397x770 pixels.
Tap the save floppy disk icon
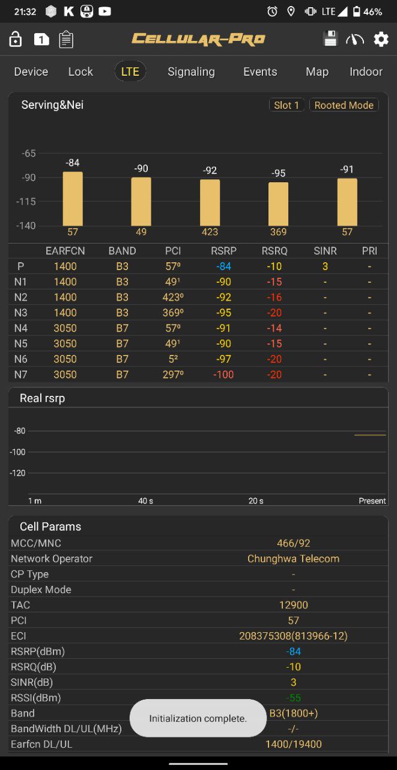(330, 39)
